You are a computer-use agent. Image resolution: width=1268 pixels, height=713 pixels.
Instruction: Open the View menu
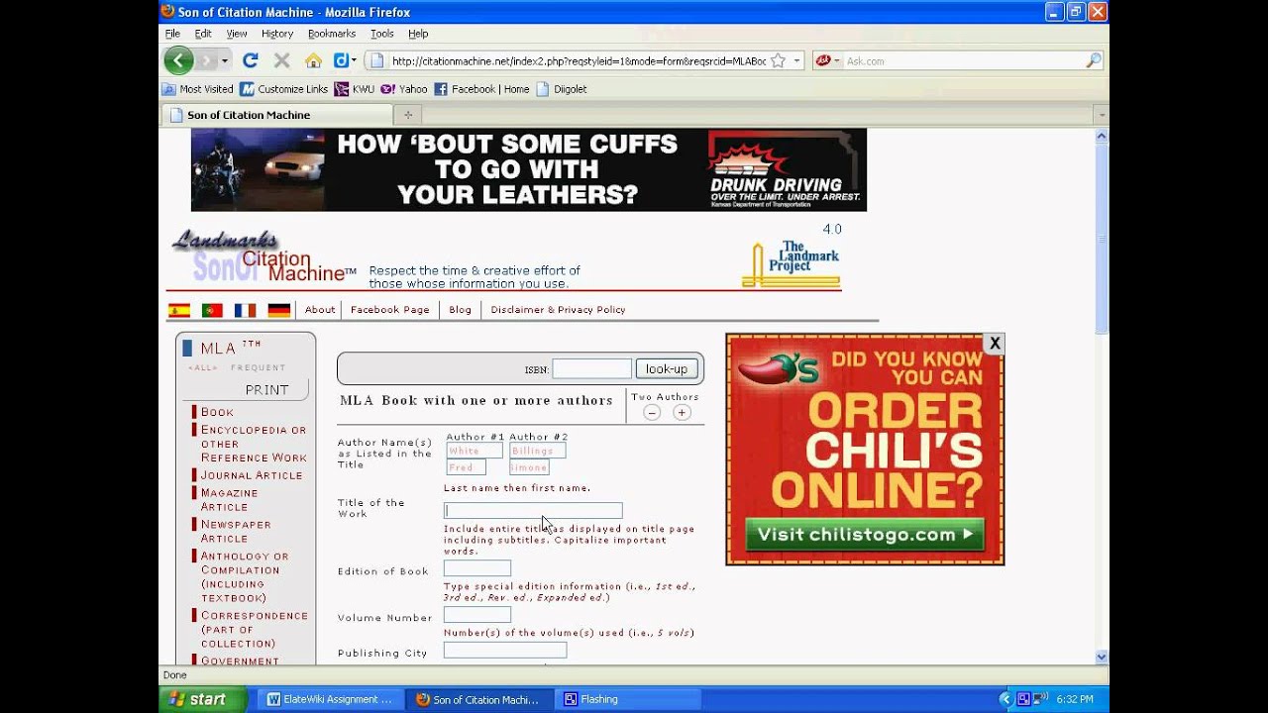tap(237, 34)
